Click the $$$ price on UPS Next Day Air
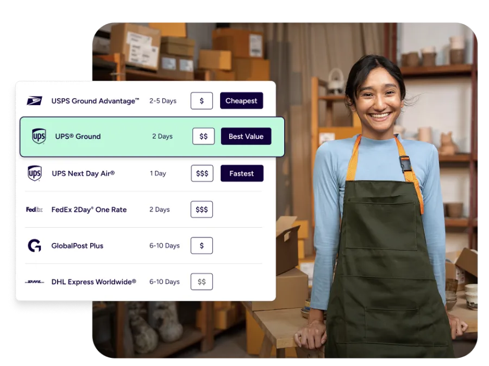This screenshot has width=489, height=366. click(202, 173)
